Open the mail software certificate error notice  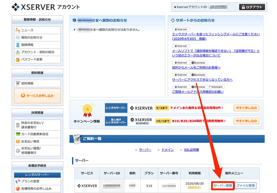[x=216, y=53]
